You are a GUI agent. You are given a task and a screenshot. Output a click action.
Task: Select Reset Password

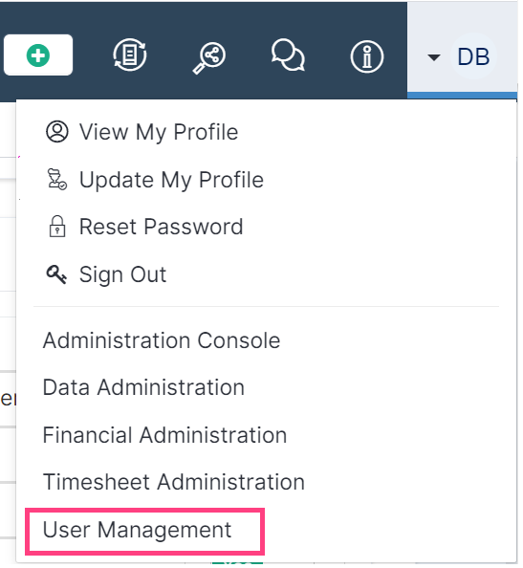(x=162, y=227)
